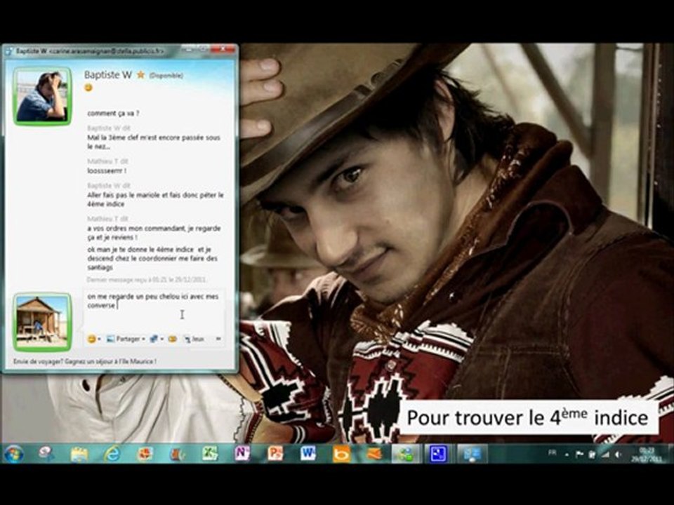Viewport: 674px width, 505px height.
Task: Open the volume speaker tray icon
Action: (618, 454)
